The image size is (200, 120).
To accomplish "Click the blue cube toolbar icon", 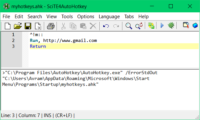I will tap(195, 25).
